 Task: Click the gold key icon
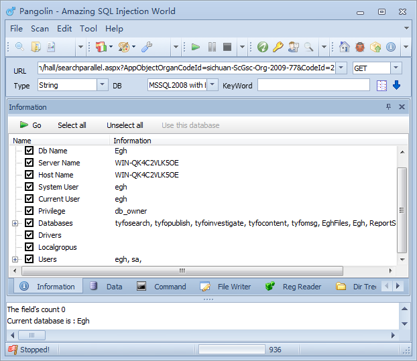click(x=278, y=47)
